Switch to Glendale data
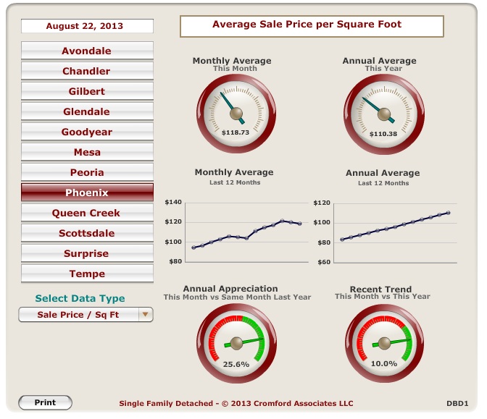This screenshot has width=487, height=419. pyautogui.click(x=87, y=111)
